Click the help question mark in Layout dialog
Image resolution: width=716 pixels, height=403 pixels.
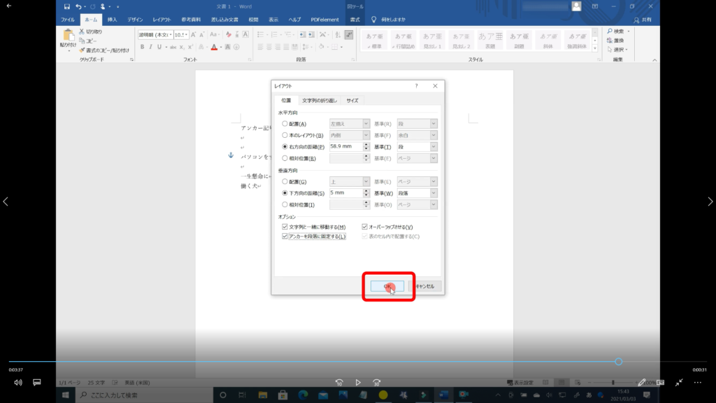(x=417, y=86)
